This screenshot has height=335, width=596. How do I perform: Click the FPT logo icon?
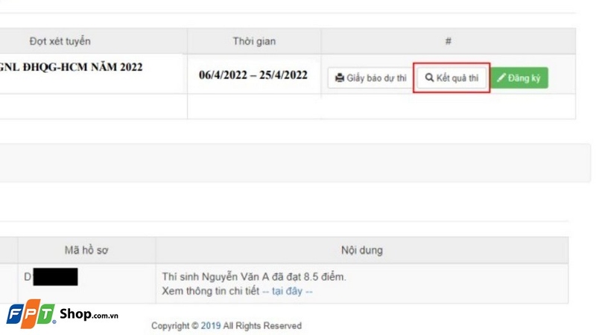(x=31, y=314)
